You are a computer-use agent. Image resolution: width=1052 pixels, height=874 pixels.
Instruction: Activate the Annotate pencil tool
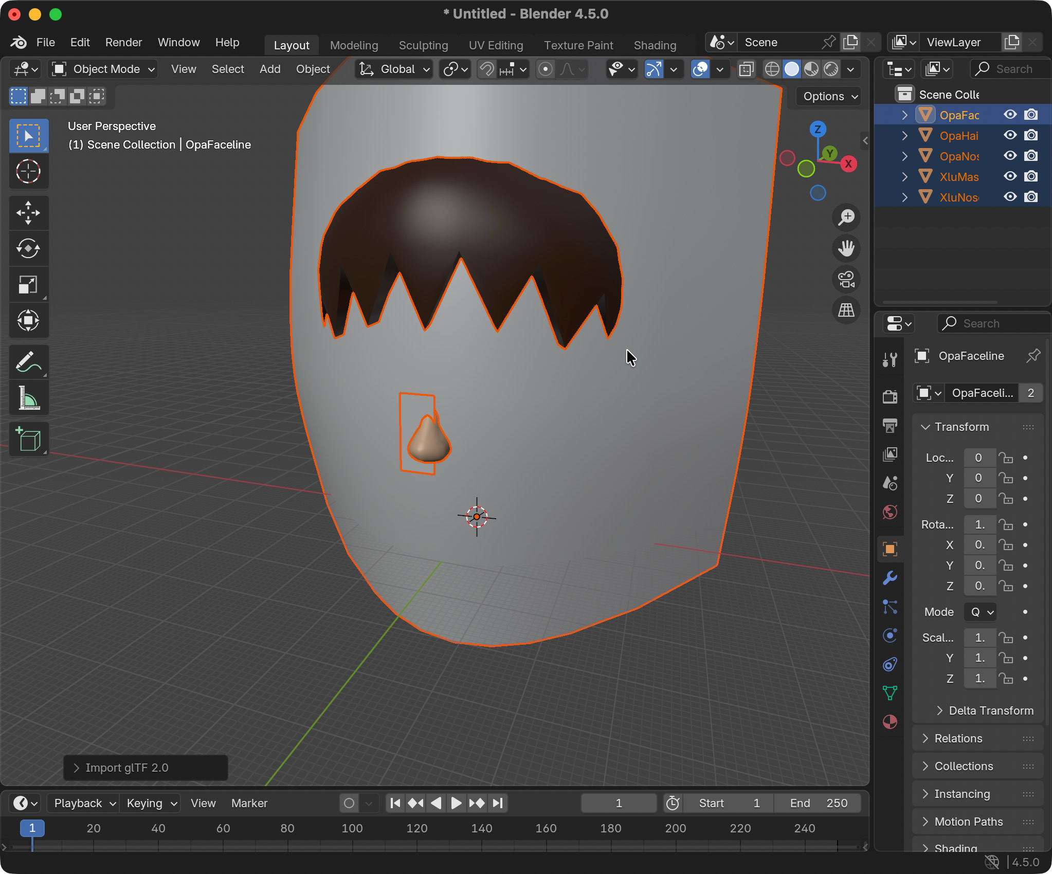(x=28, y=362)
